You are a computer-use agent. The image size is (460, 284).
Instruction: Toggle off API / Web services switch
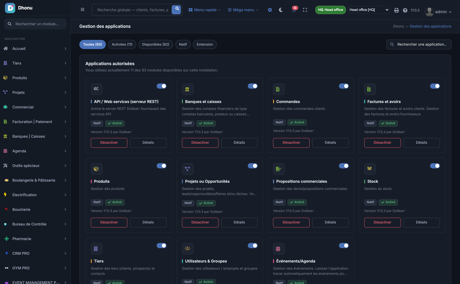point(161,86)
